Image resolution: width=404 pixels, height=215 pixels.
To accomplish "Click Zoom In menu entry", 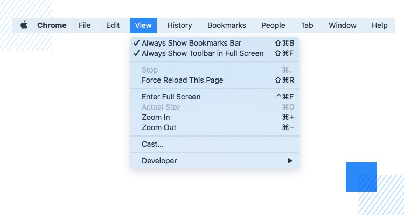I will [215, 117].
